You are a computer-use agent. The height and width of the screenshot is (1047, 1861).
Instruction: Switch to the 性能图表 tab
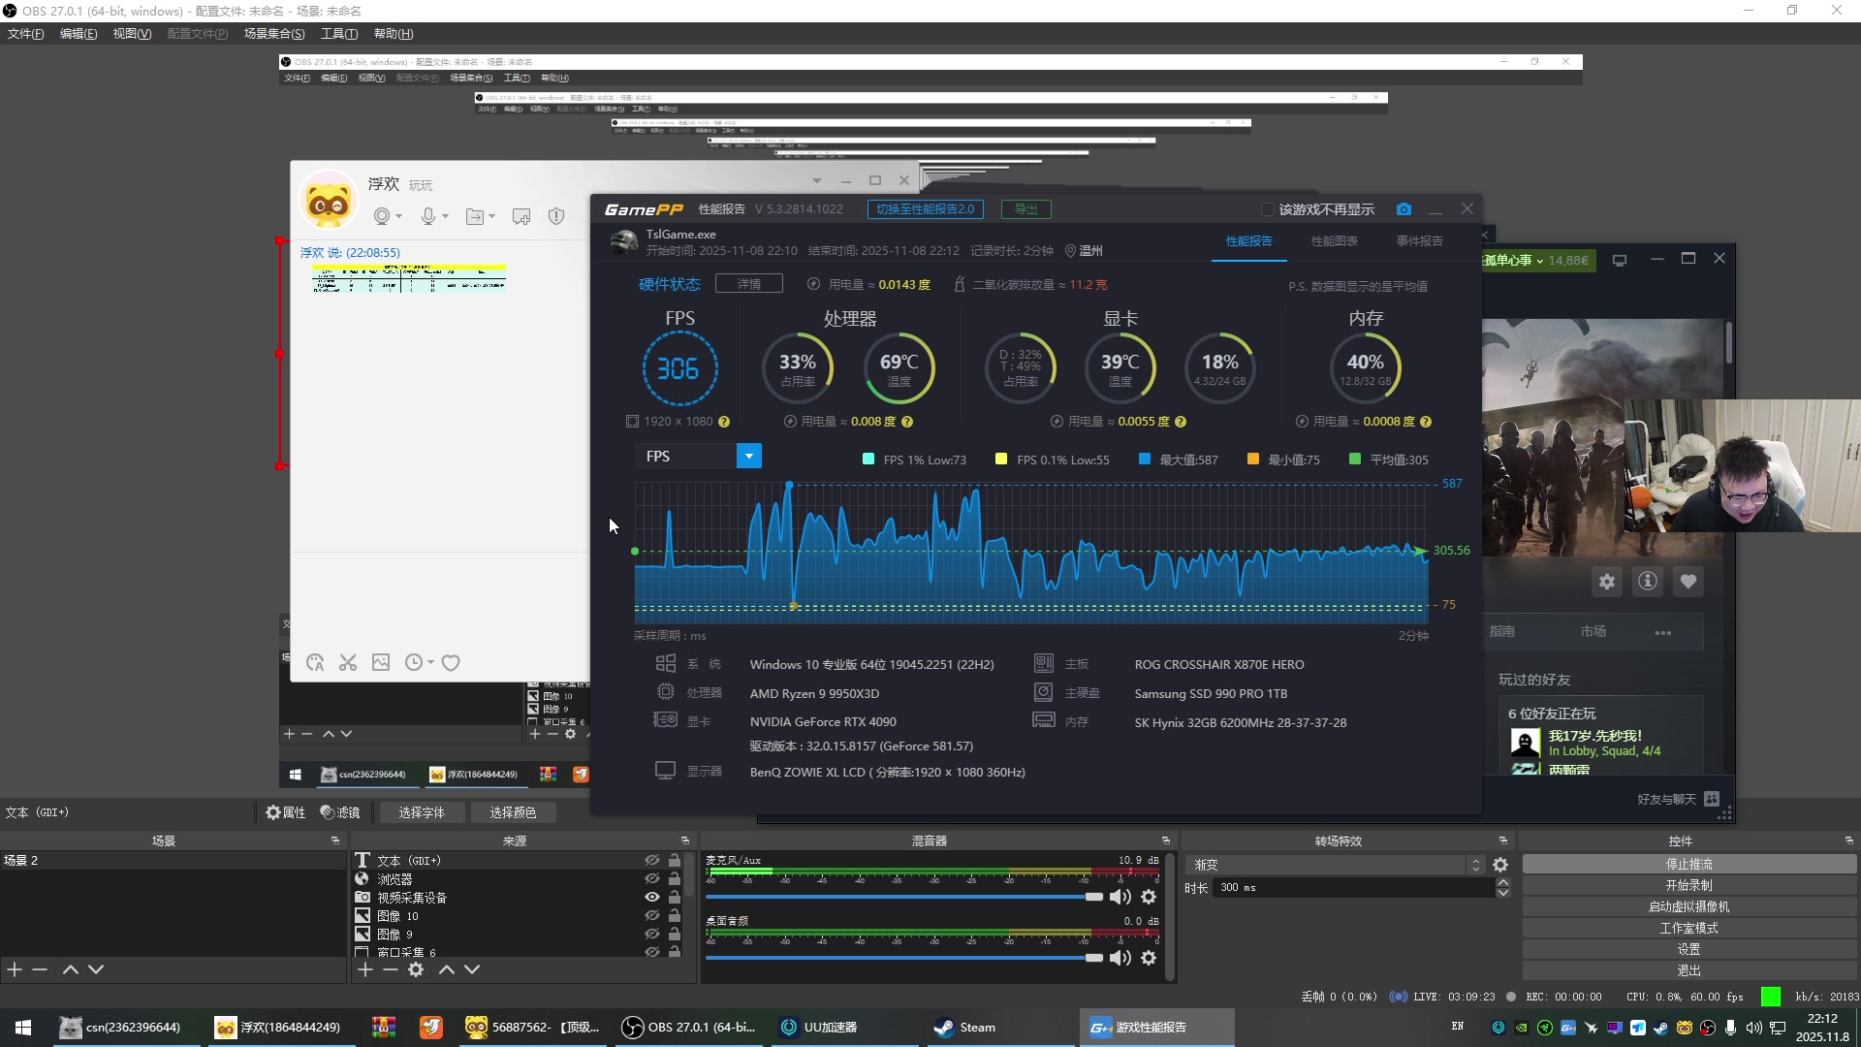pyautogui.click(x=1334, y=241)
